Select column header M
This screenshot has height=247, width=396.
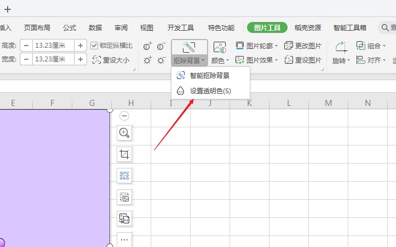(328, 103)
